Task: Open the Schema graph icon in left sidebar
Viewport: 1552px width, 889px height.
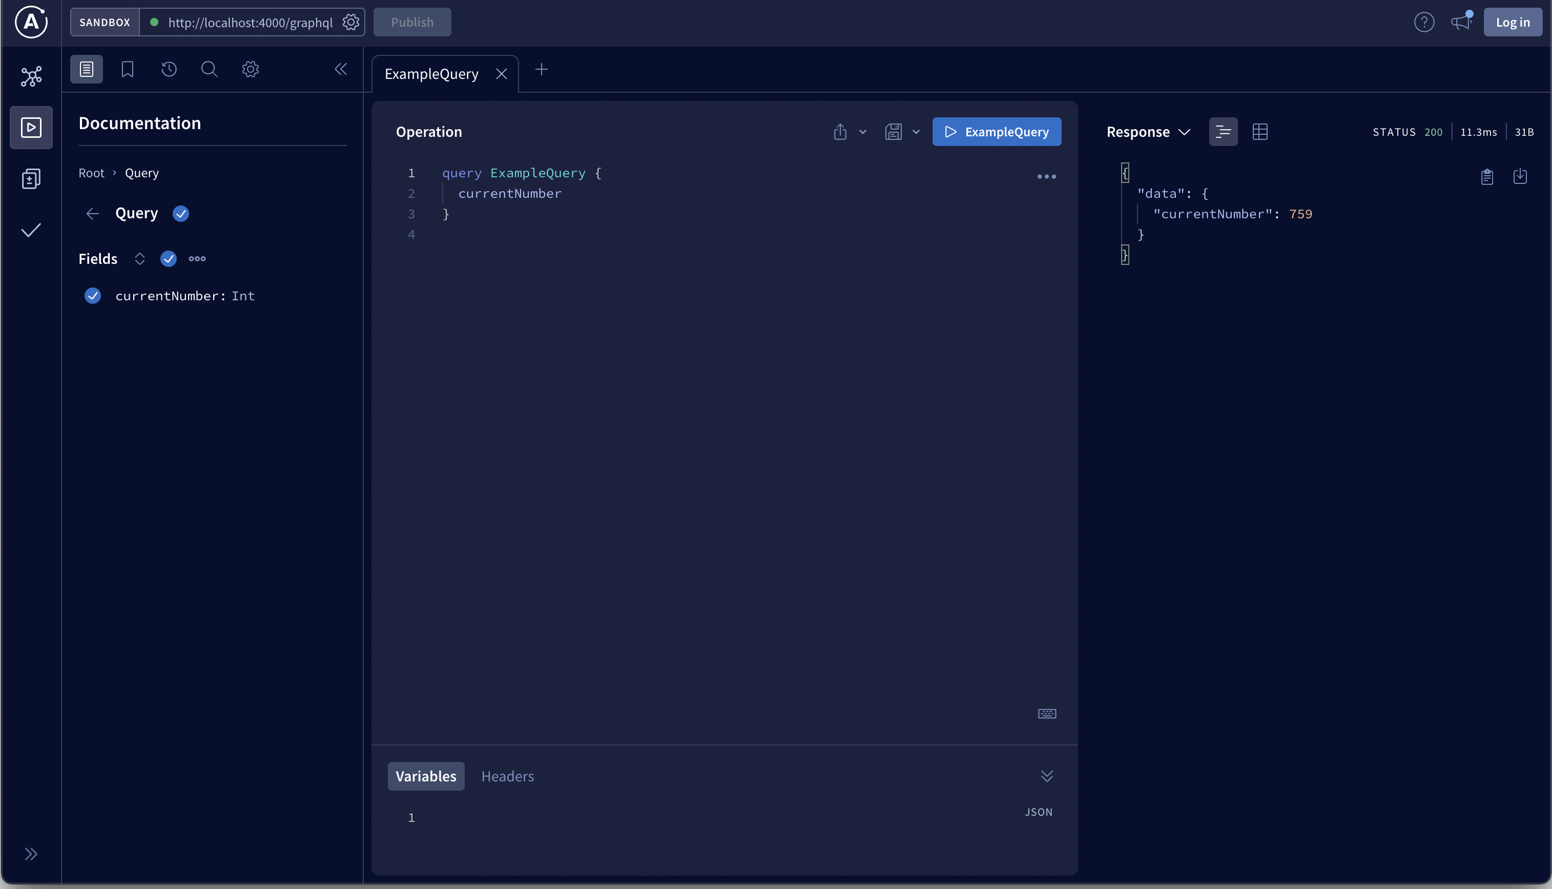Action: 31,76
